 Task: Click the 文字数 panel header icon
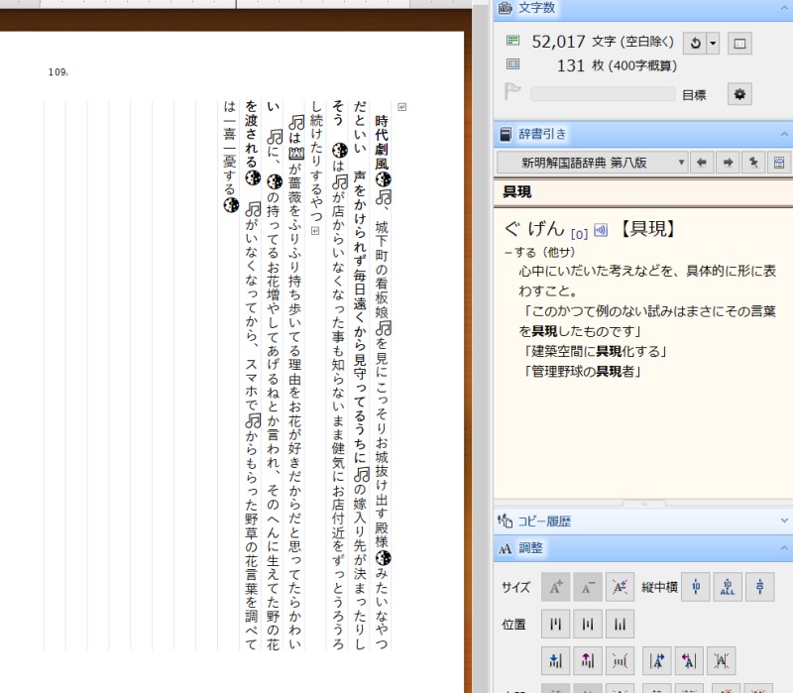(x=506, y=8)
